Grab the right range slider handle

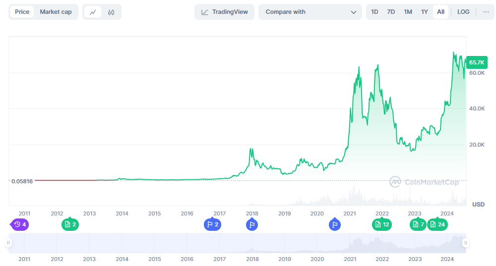pos(465,243)
